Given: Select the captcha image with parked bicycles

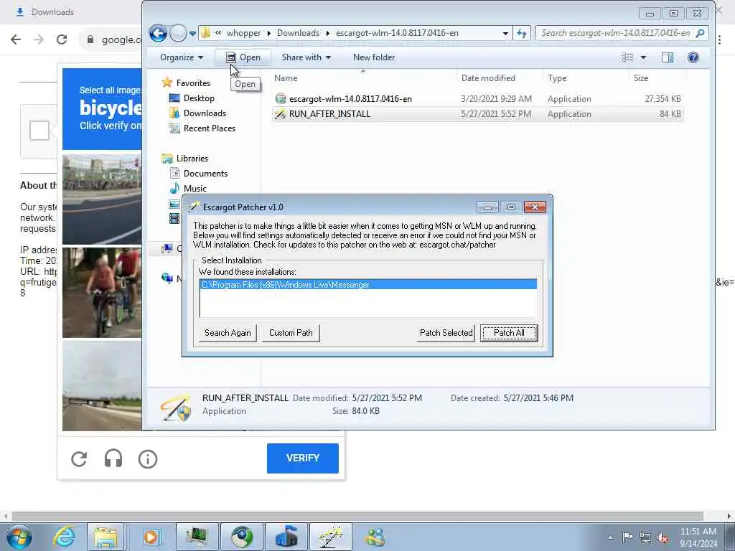Looking at the screenshot, I should (x=102, y=199).
